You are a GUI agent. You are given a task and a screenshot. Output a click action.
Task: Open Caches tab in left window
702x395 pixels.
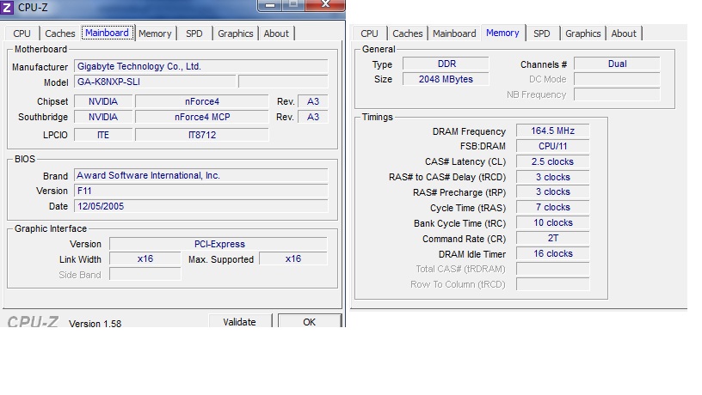pos(60,33)
